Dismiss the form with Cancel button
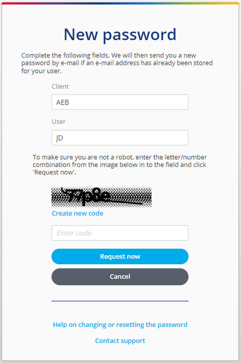This screenshot has width=241, height=363. pyautogui.click(x=120, y=277)
